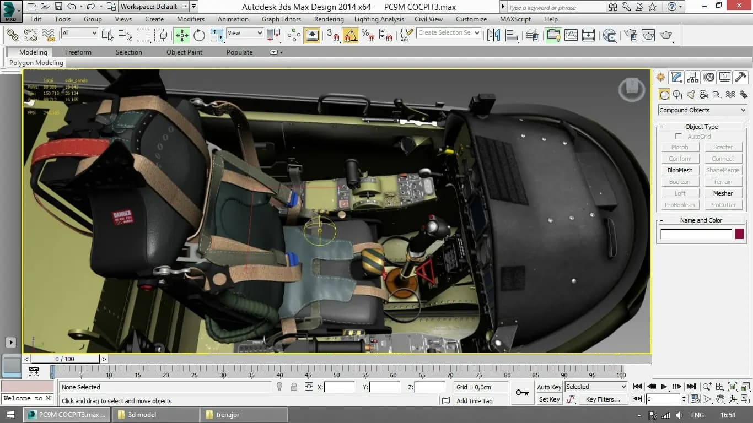The image size is (753, 423).
Task: Open the Utilities hammer panel tab
Action: coord(741,77)
